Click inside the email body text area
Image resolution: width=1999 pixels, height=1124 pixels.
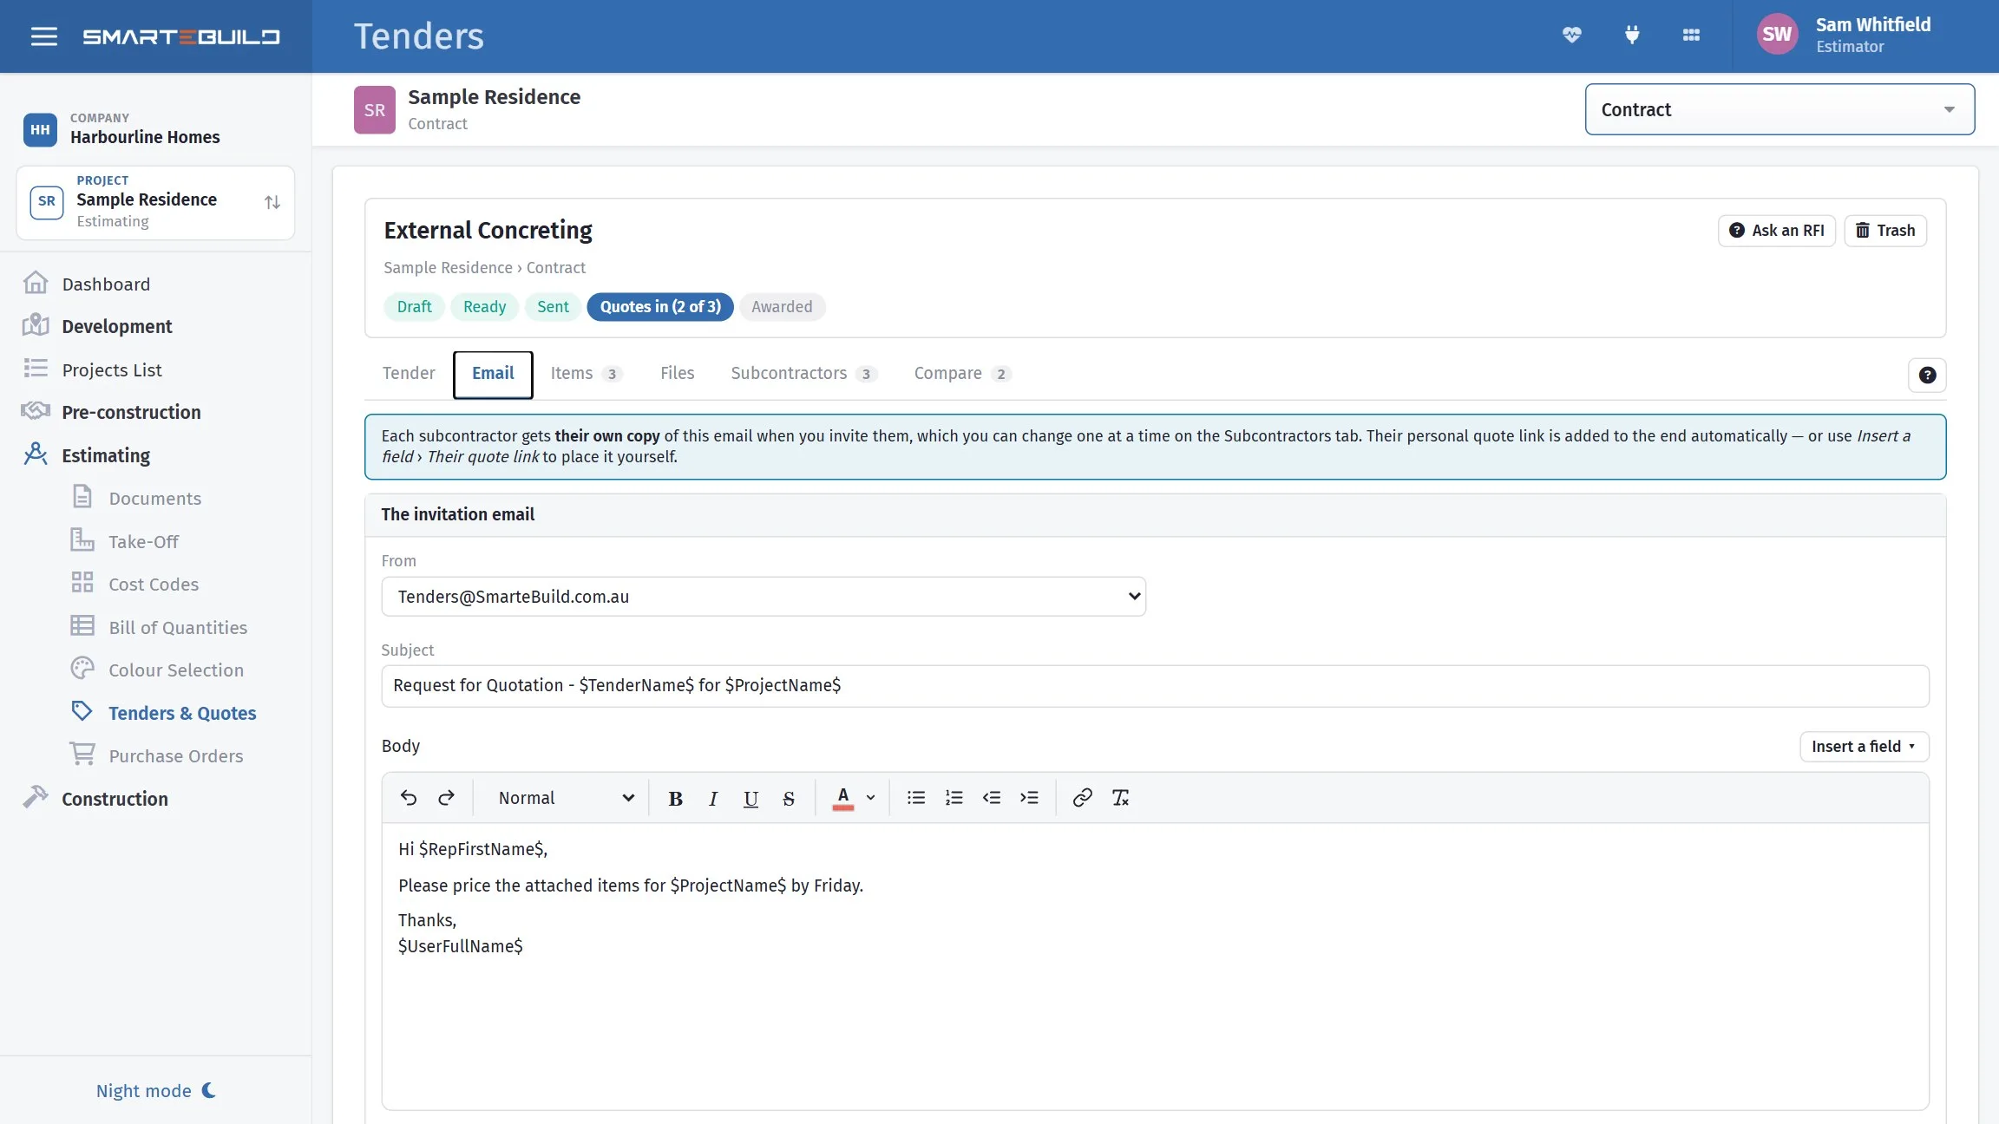(x=1155, y=966)
